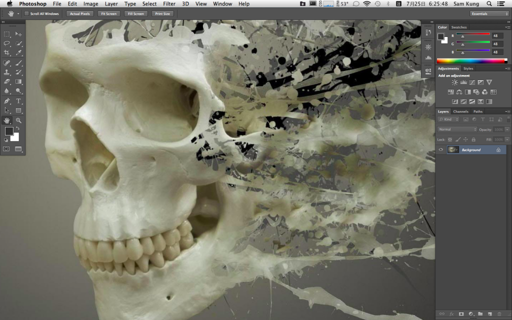Viewport: 512px width, 320px height.
Task: Select the Lasso tool
Action: click(x=7, y=43)
